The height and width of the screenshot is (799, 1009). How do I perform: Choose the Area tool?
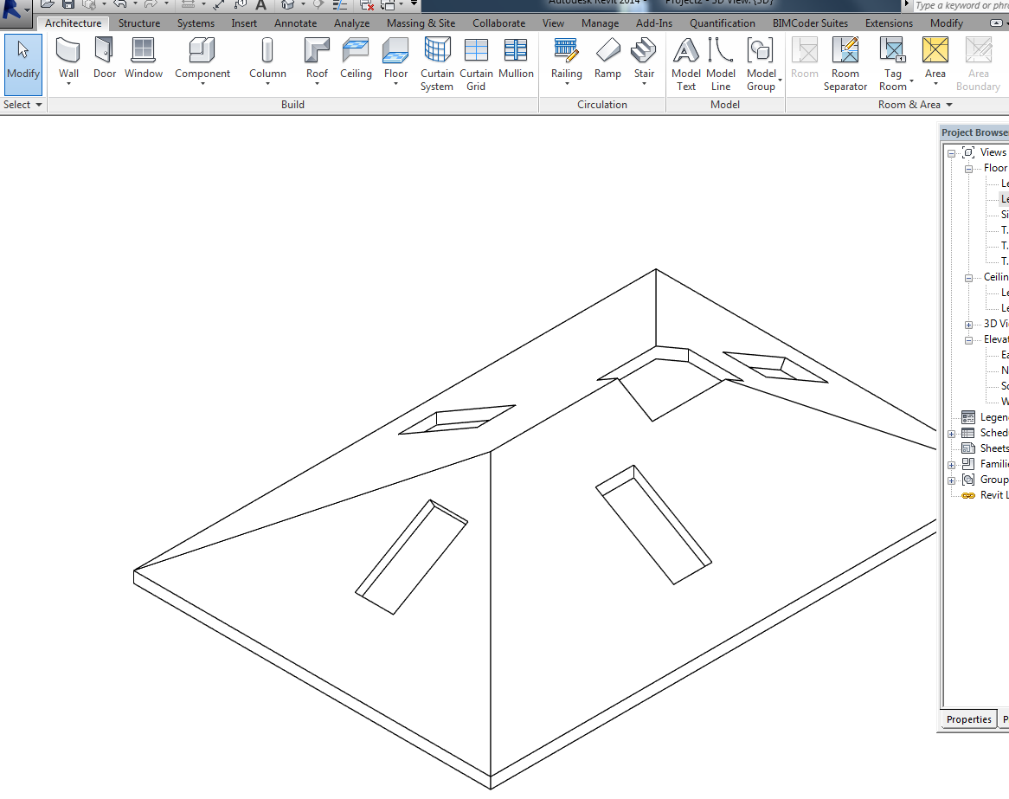point(935,59)
